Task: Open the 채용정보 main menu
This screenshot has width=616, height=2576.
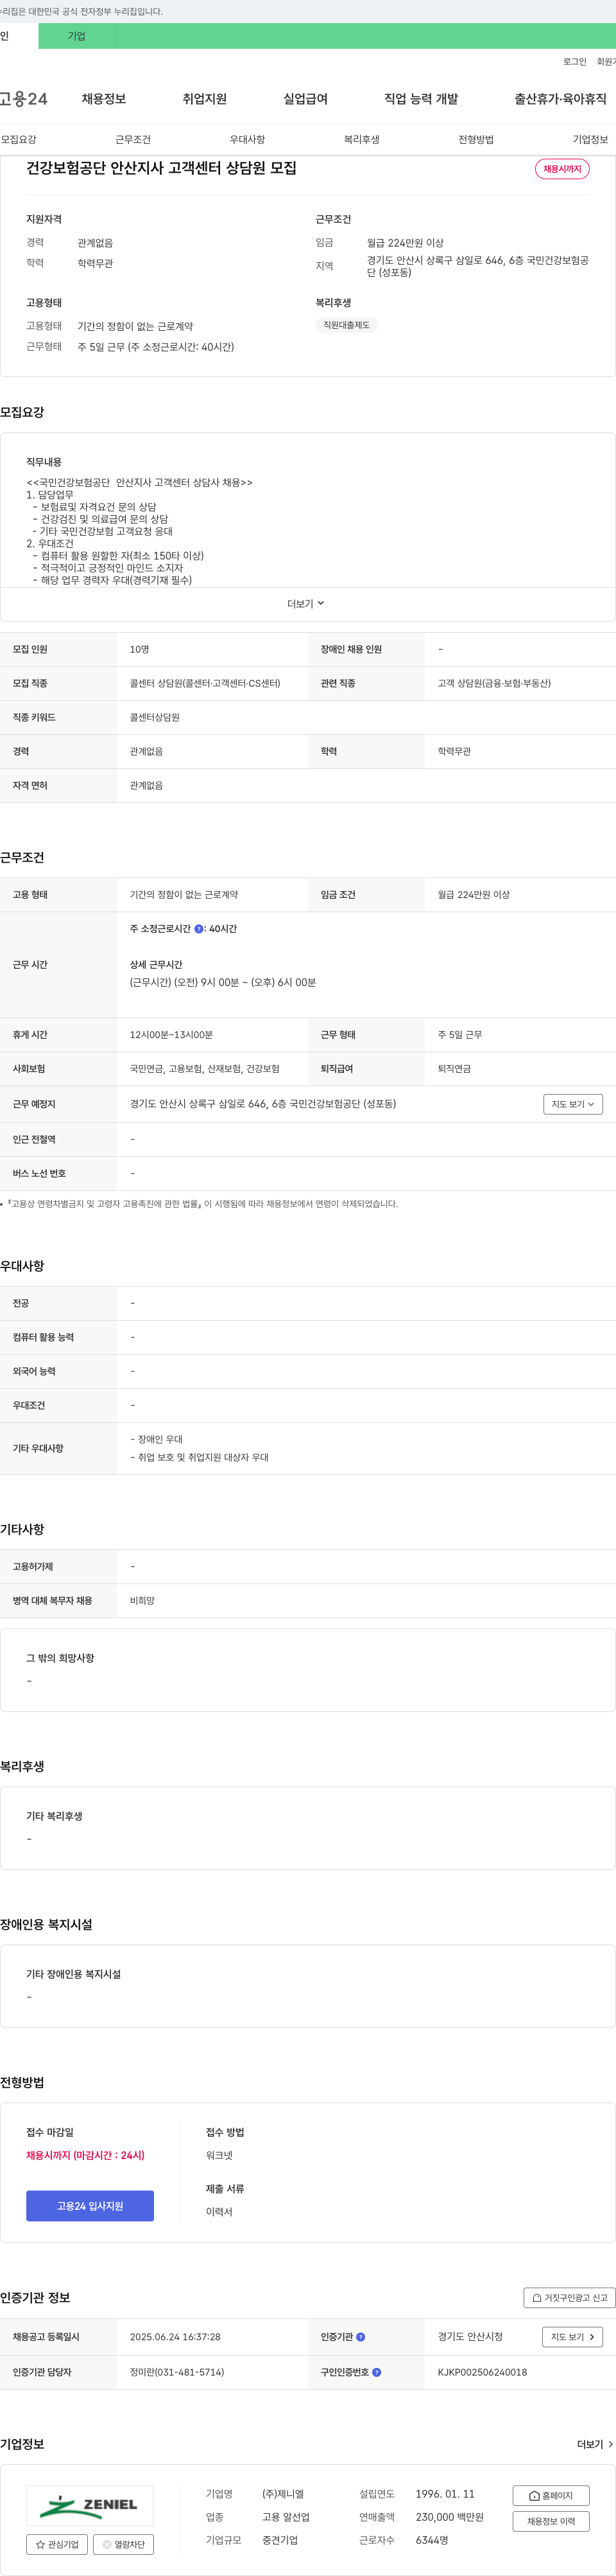Action: 104,99
